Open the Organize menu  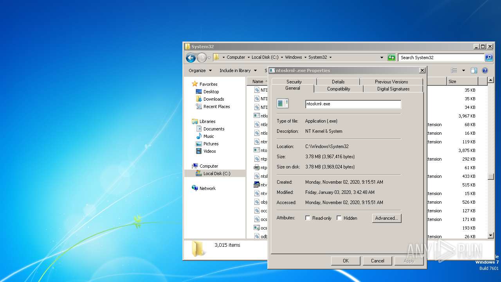[x=200, y=70]
